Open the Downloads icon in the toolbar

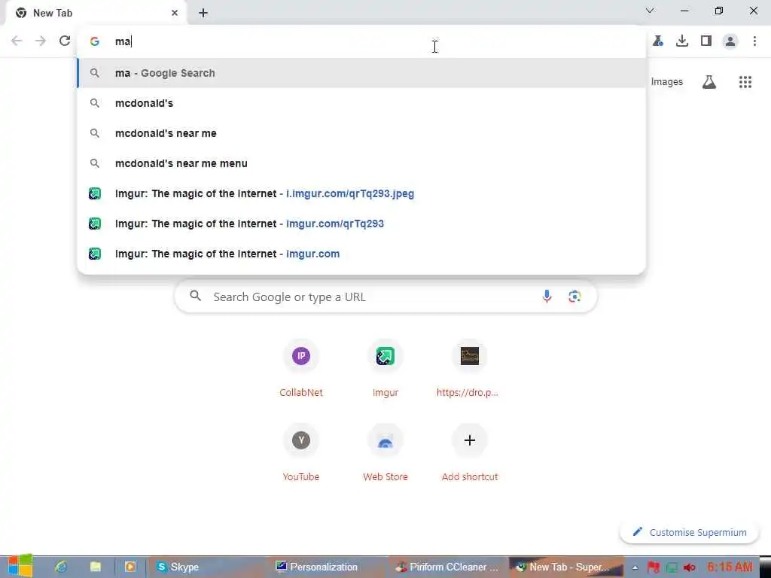click(x=682, y=41)
